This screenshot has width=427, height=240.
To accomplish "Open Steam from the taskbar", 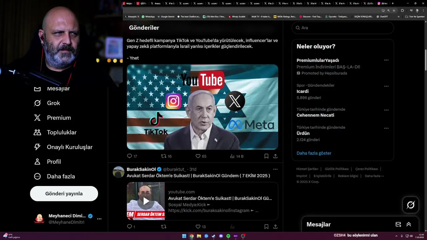I will click(x=213, y=236).
